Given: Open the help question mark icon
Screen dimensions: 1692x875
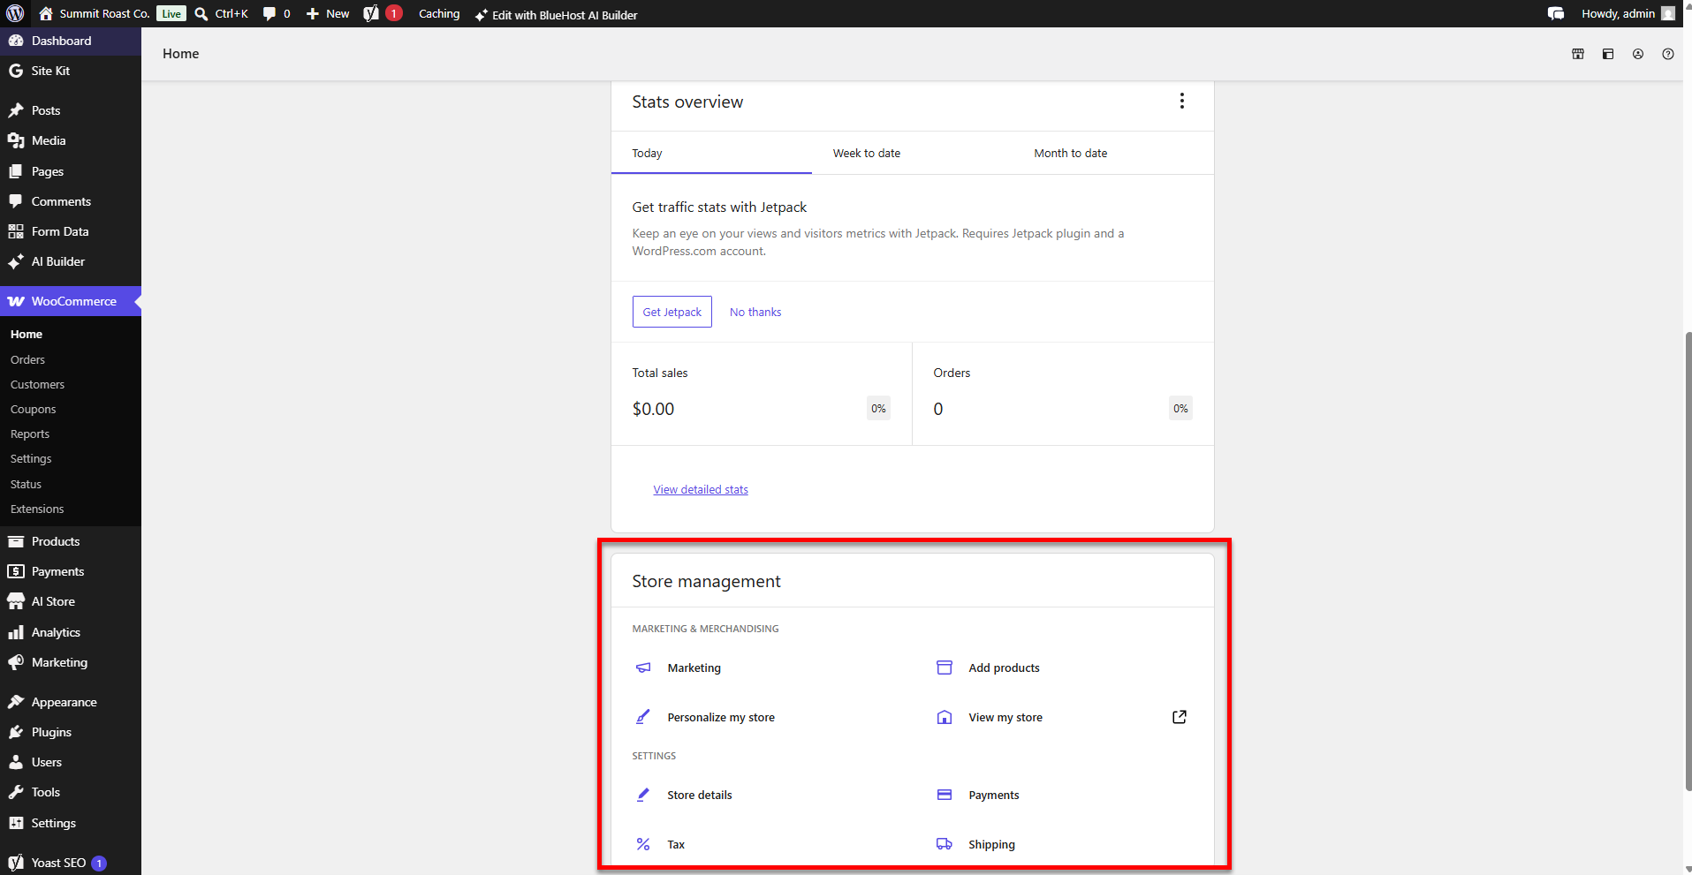Looking at the screenshot, I should (1668, 54).
